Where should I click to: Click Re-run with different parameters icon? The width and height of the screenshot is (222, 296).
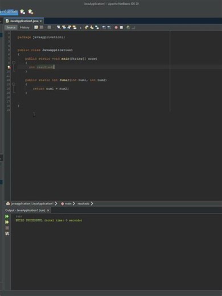point(7,222)
